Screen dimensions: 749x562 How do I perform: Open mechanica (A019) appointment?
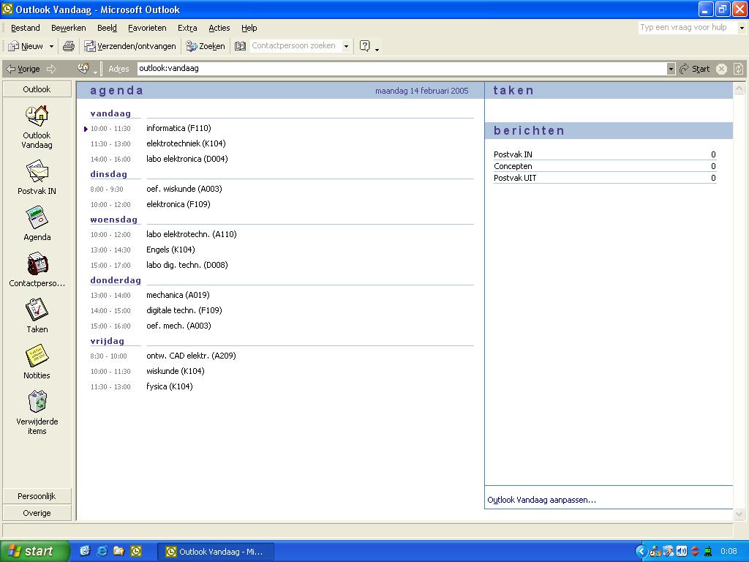pos(178,295)
